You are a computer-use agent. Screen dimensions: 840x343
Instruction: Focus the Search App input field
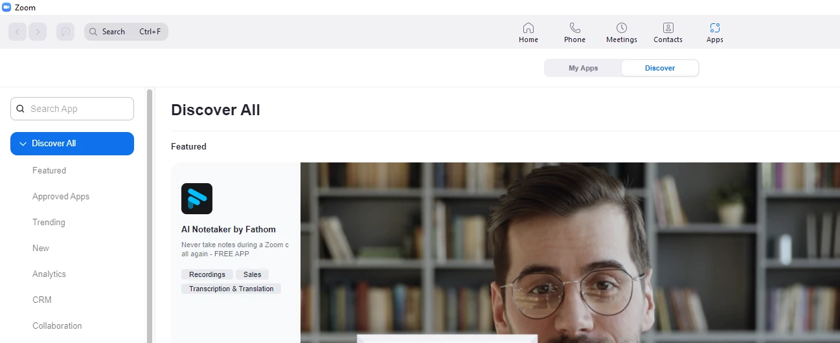[x=72, y=109]
